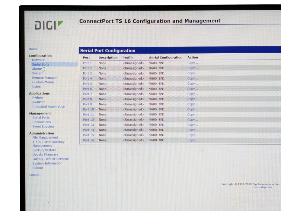The width and height of the screenshot is (281, 211).
Task: Visit the www.digi.com link
Action: point(263,187)
